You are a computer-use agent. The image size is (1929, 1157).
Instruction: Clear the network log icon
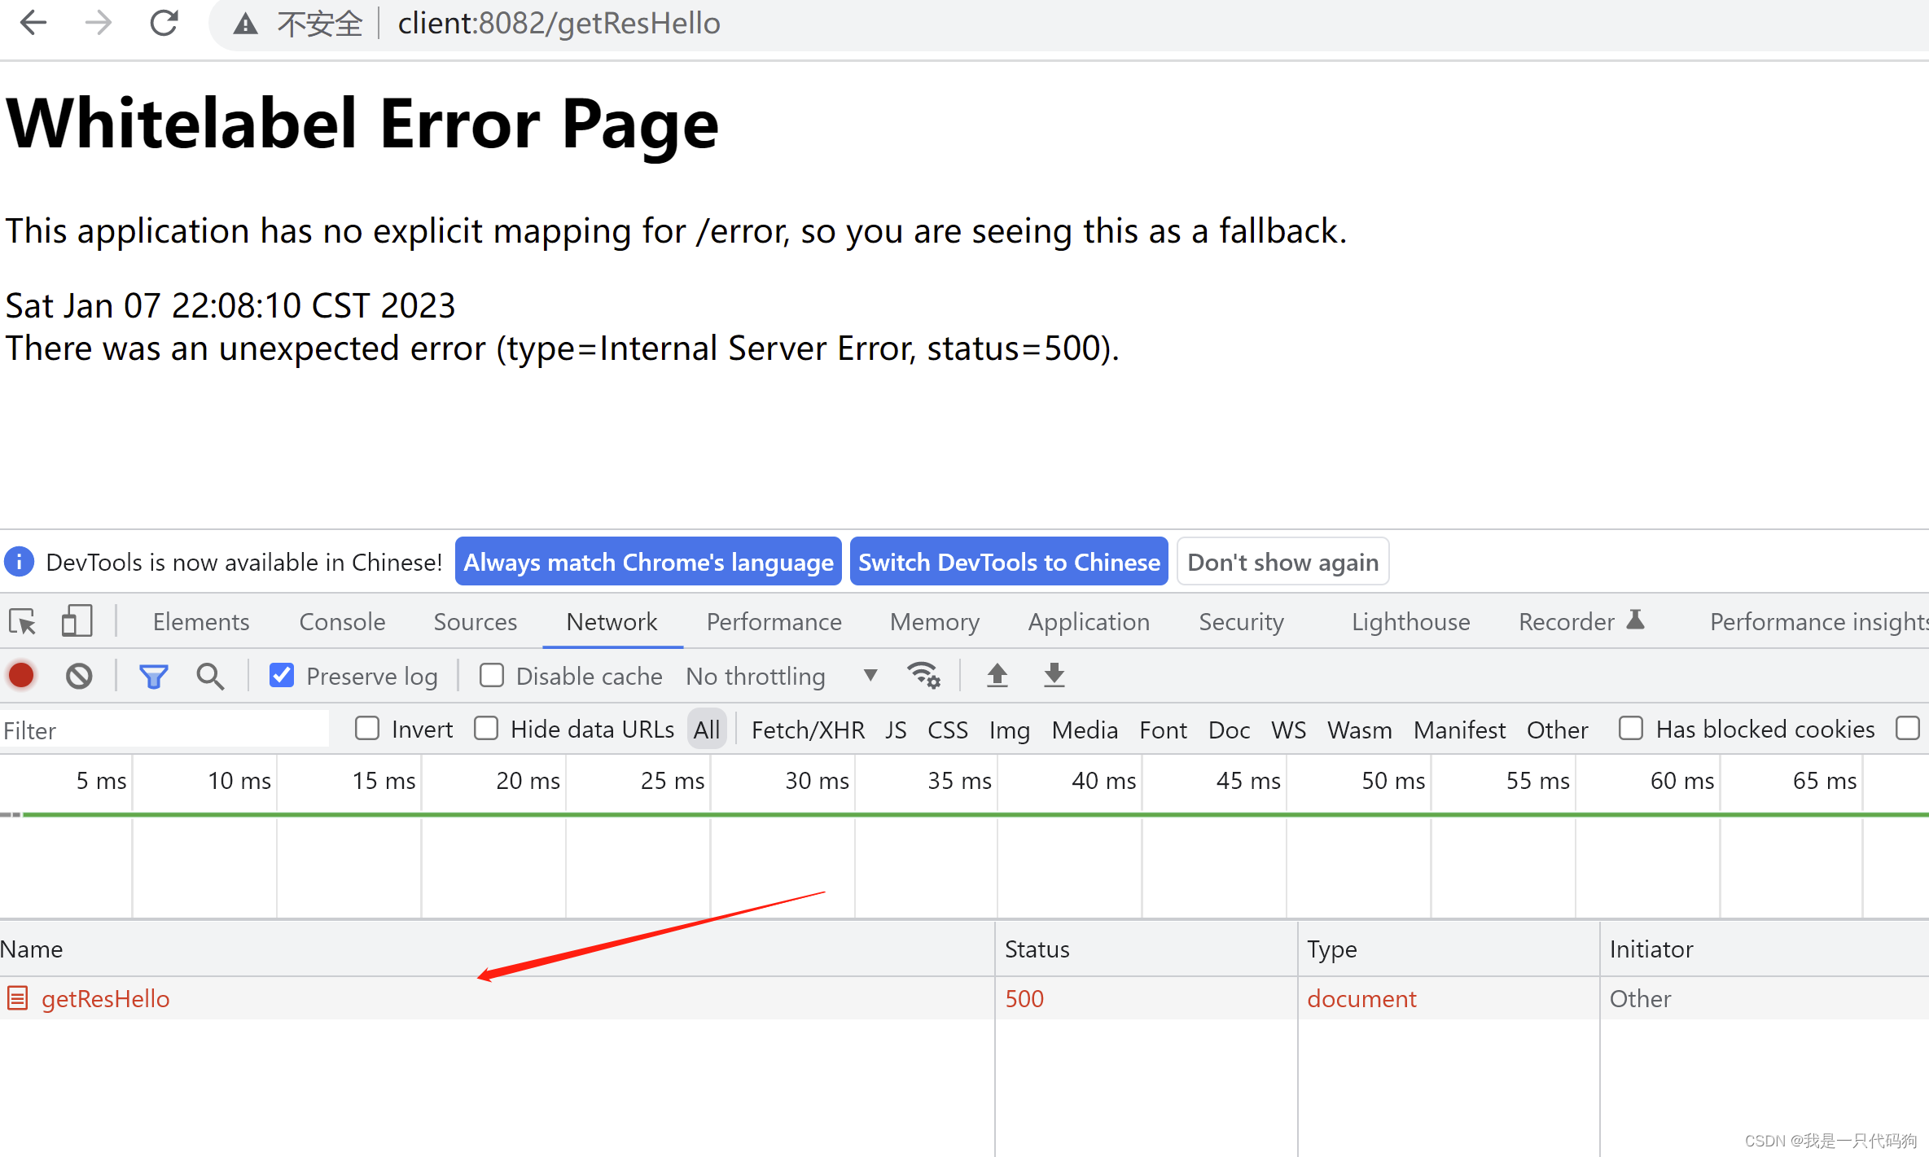point(79,676)
